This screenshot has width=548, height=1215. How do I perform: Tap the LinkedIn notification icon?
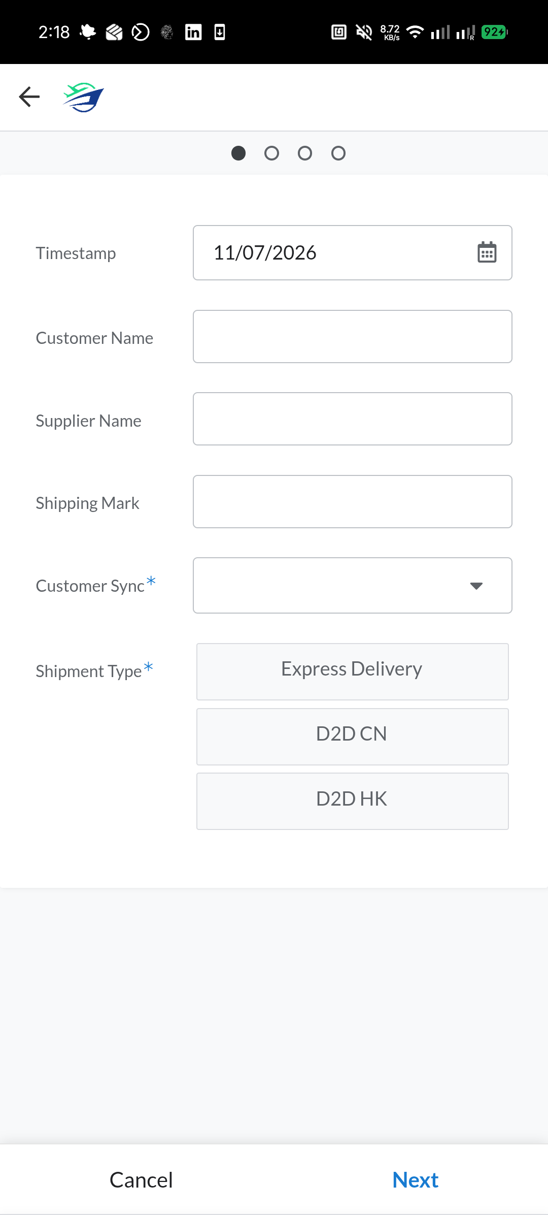pos(193,33)
